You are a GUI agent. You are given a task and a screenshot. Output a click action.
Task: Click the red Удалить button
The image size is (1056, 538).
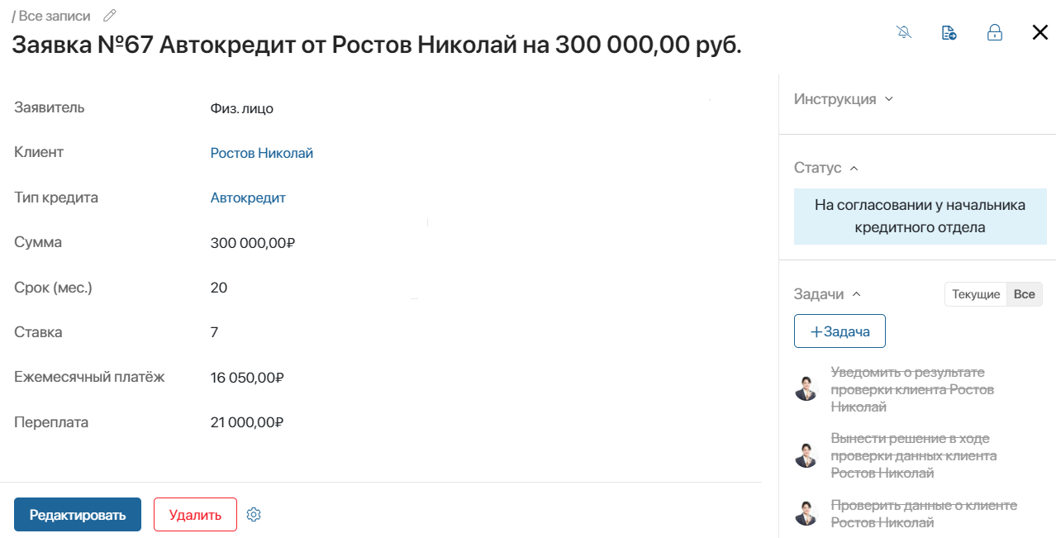point(195,515)
